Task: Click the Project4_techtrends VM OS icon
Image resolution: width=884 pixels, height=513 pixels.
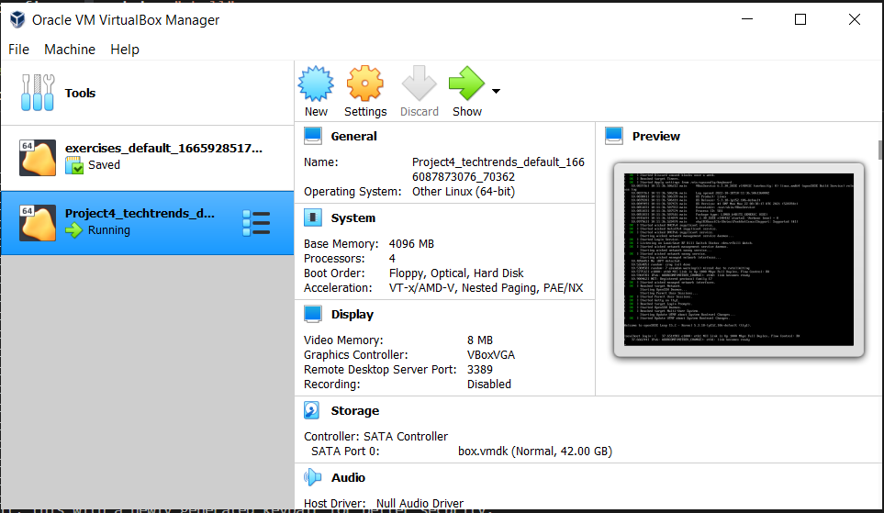Action: coord(38,223)
